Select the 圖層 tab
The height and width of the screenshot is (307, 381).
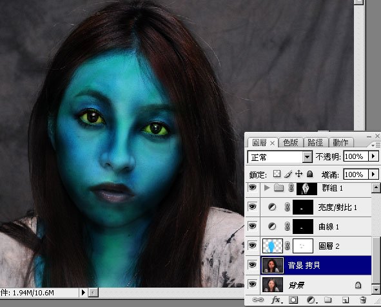click(x=259, y=143)
